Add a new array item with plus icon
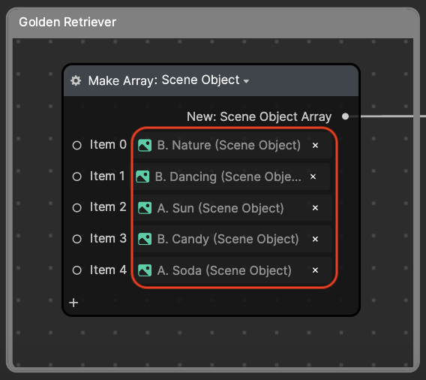426x380 pixels. pyautogui.click(x=73, y=303)
